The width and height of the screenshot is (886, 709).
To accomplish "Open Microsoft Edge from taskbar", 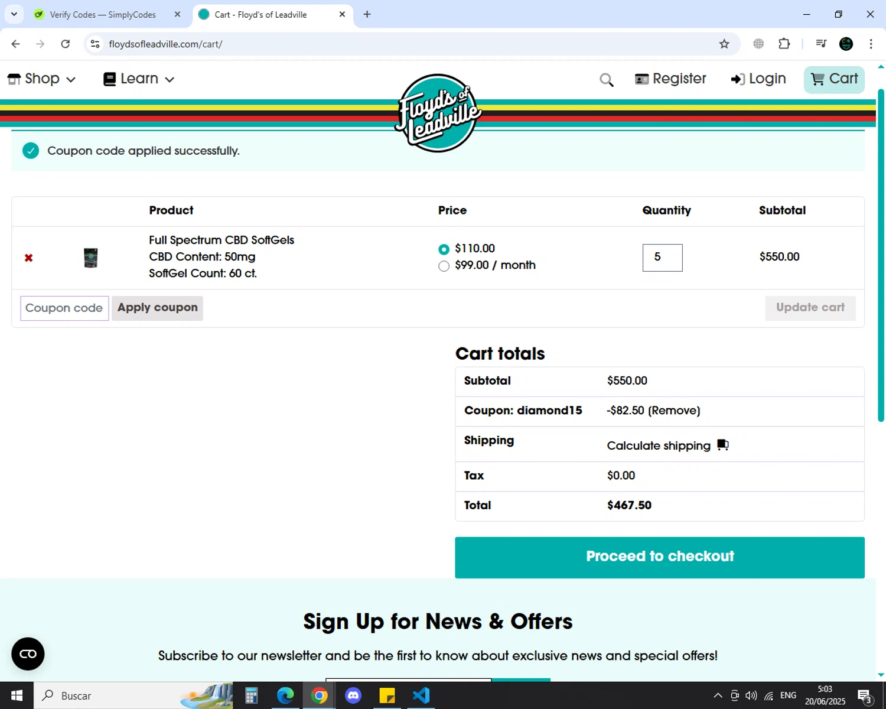I will pyautogui.click(x=285, y=695).
